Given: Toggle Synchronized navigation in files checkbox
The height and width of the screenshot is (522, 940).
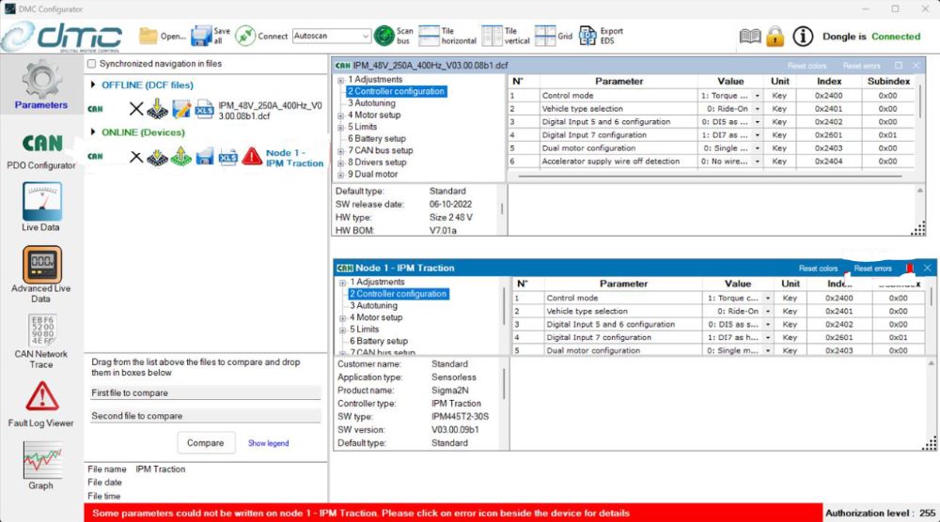Looking at the screenshot, I should [x=92, y=64].
